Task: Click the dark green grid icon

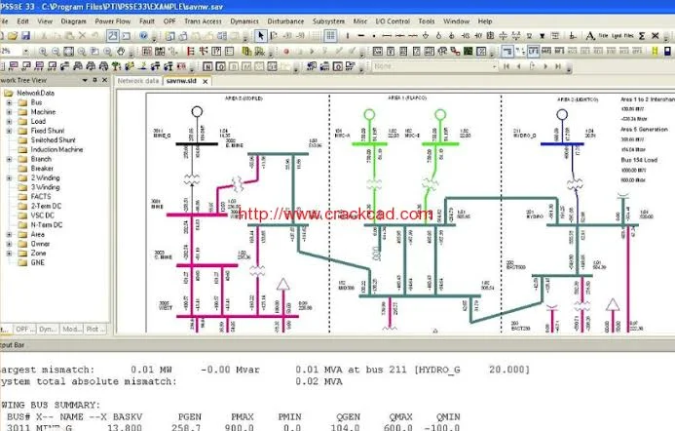Action: tap(468, 52)
